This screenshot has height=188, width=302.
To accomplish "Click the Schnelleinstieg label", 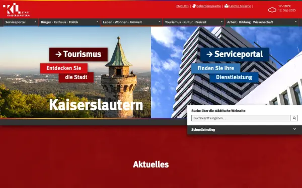I will (x=203, y=130).
